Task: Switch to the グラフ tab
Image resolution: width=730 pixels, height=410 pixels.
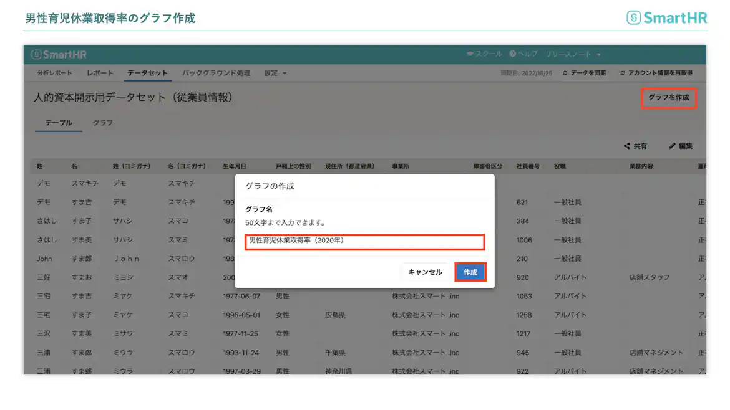Action: point(102,123)
